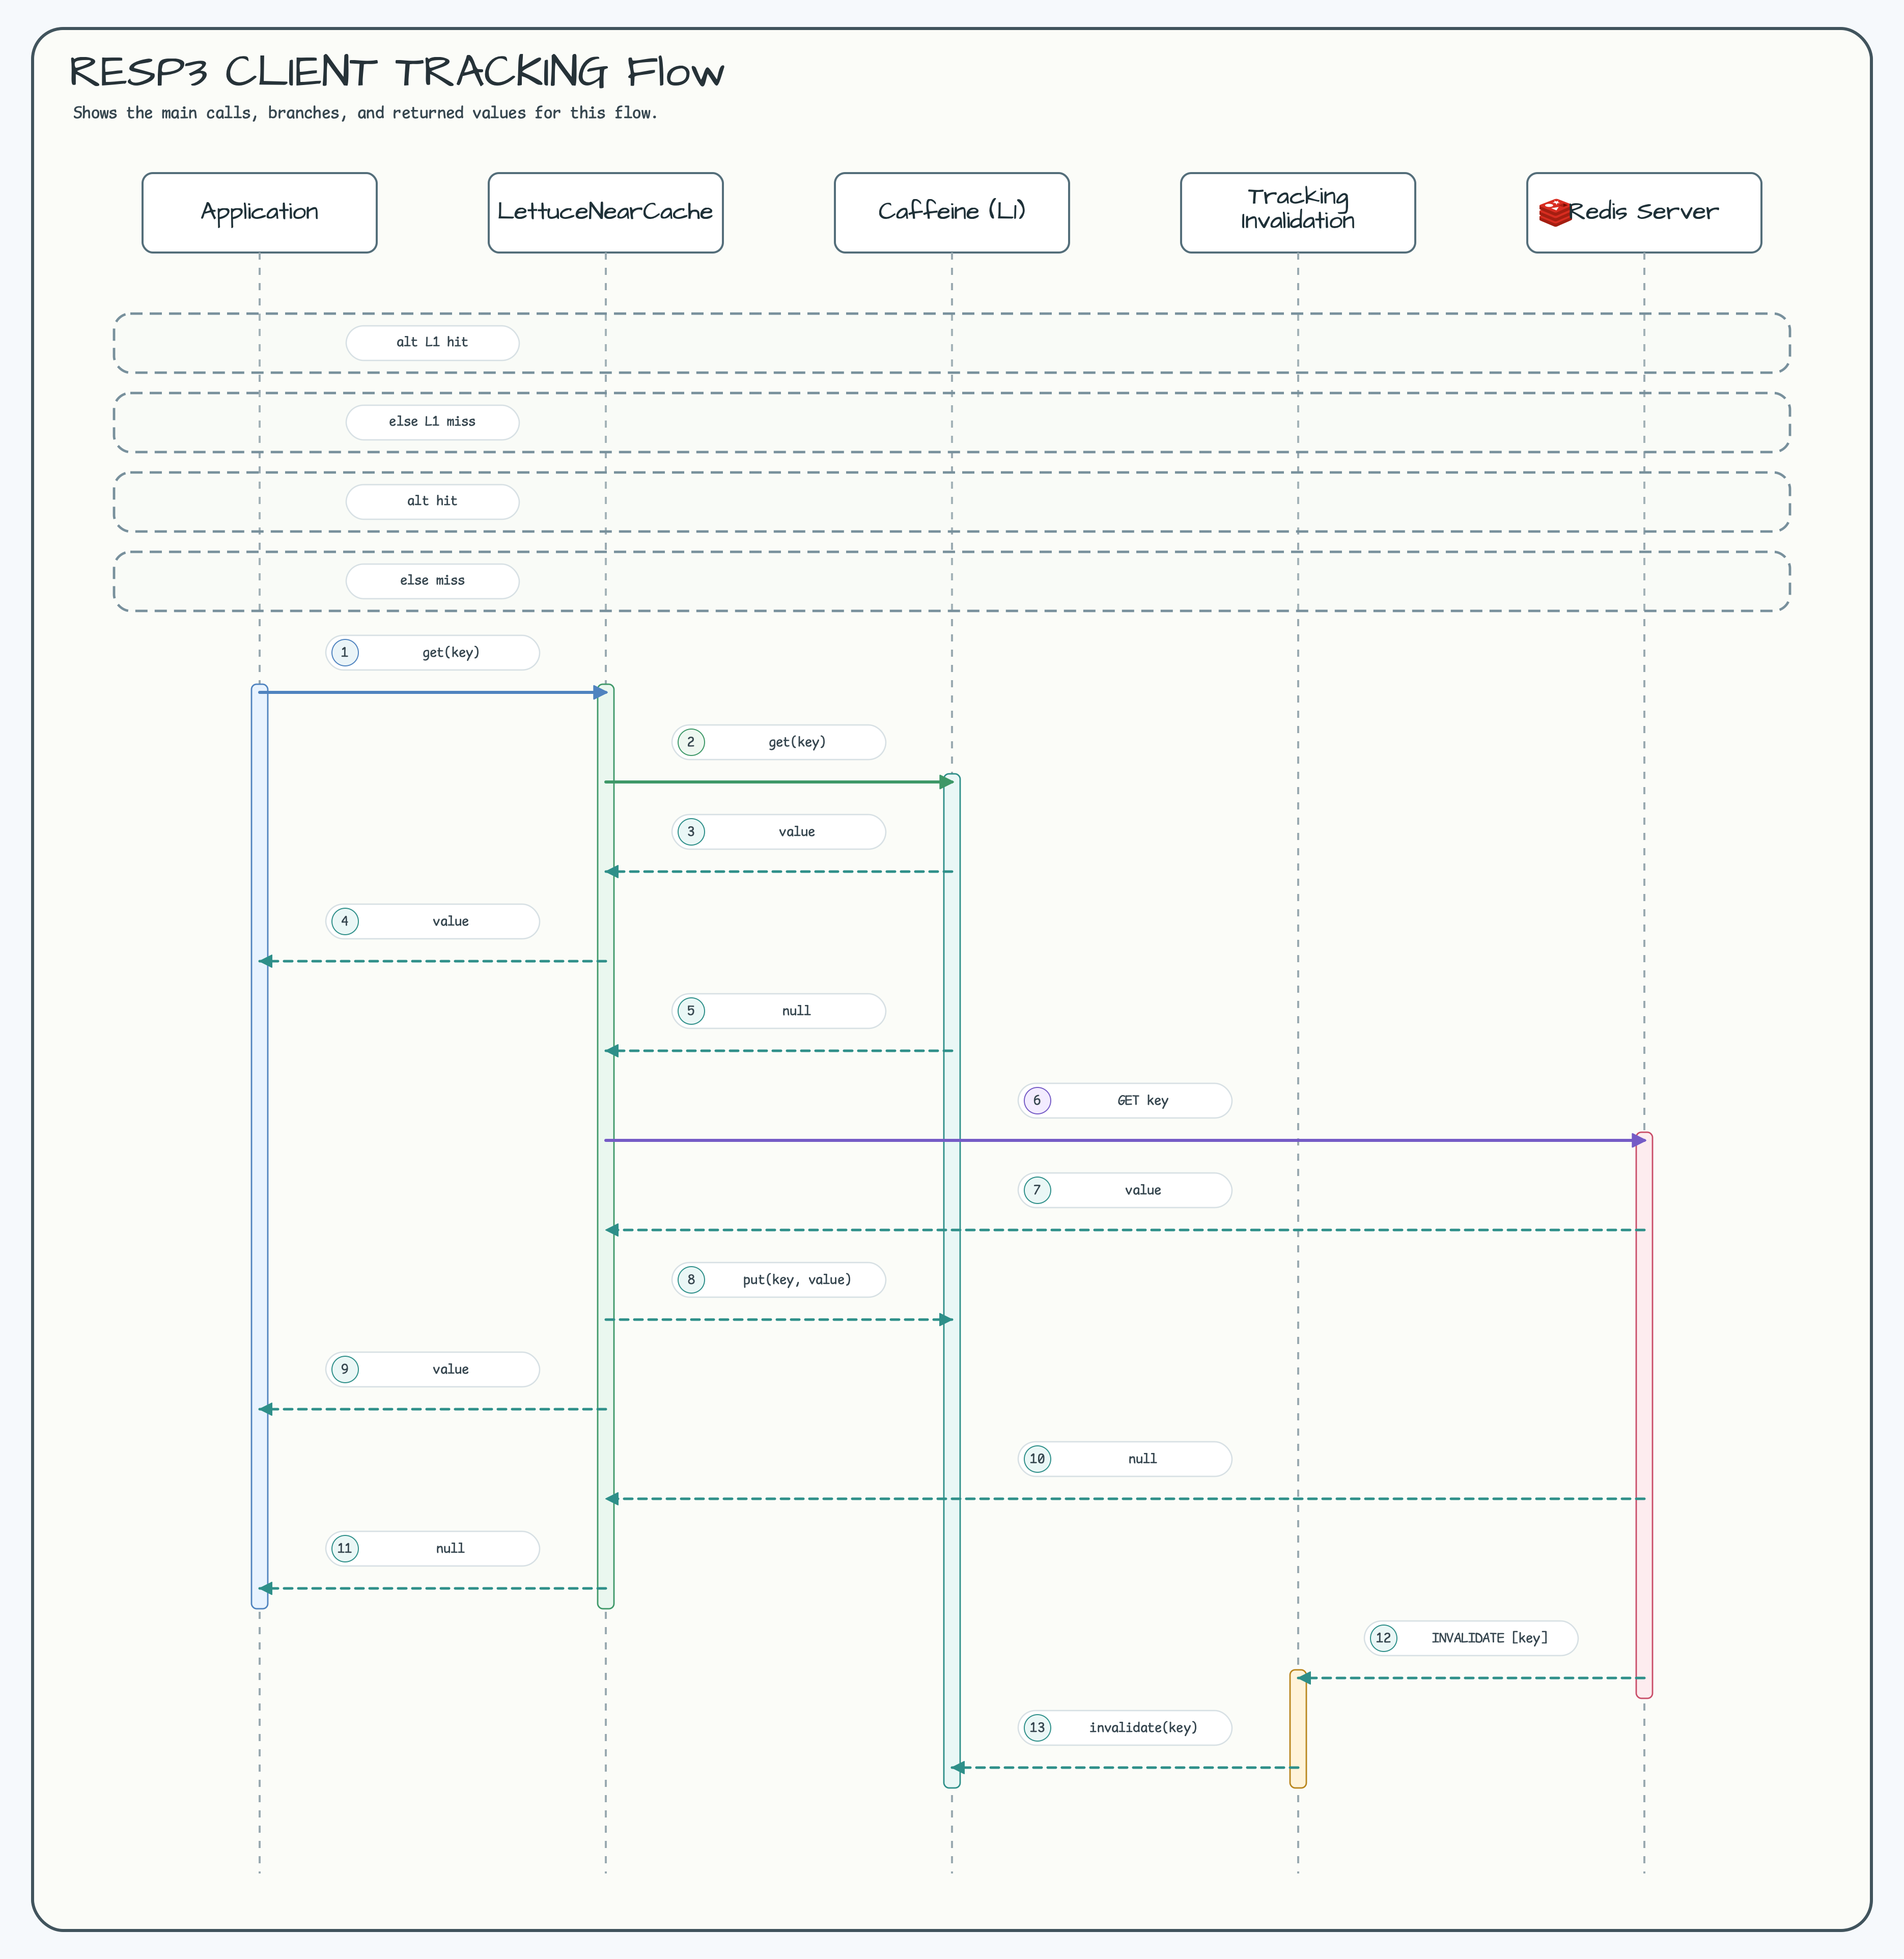The image size is (1904, 1959).
Task: Select the Redis Server participant box
Action: (1643, 212)
